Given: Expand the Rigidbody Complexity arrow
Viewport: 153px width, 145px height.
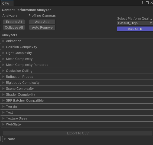Looking at the screenshot, I should click(4, 83).
